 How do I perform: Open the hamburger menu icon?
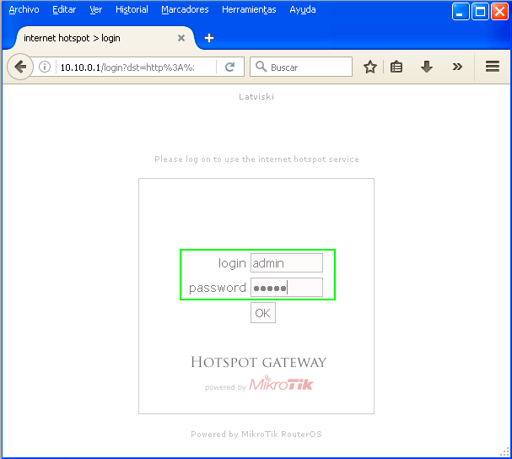point(493,67)
